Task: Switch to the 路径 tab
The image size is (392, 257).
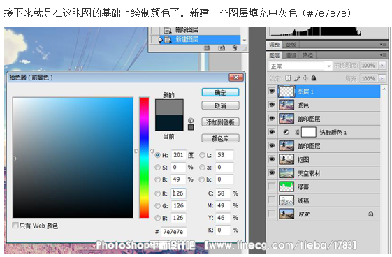Action: [307, 55]
